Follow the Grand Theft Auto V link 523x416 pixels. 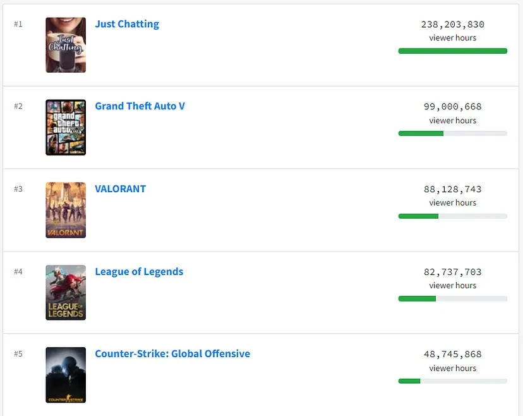(x=140, y=106)
